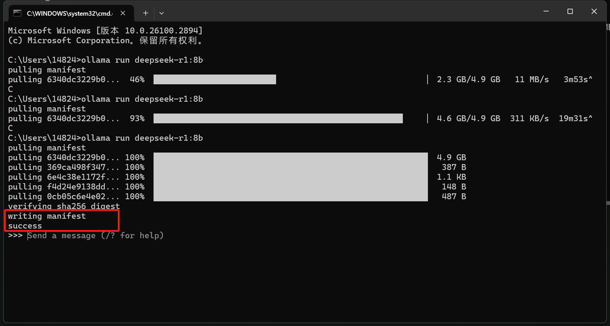Click the '93%' progress percentage
The image size is (610, 326).
(x=137, y=118)
